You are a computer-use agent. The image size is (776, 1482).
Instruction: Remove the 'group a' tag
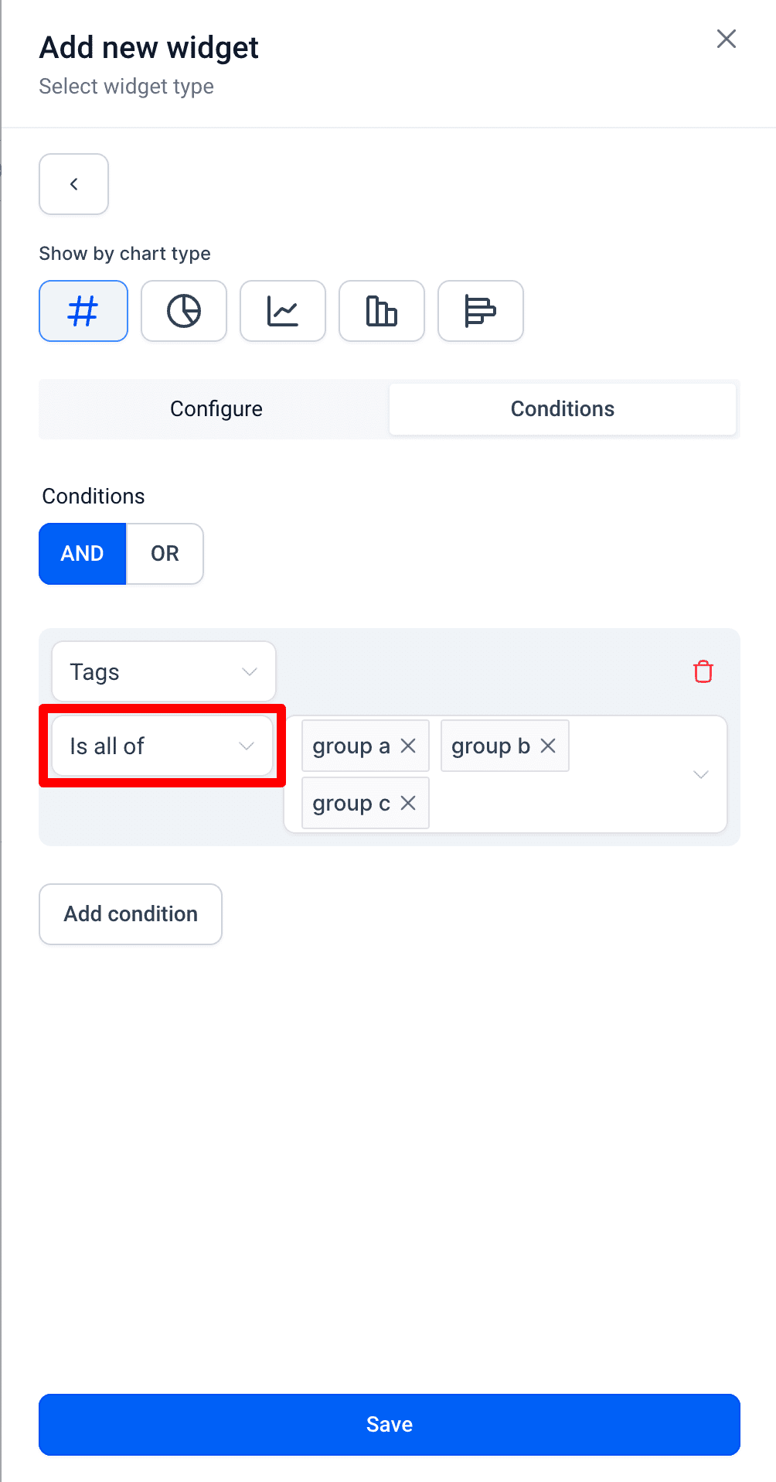pos(408,746)
